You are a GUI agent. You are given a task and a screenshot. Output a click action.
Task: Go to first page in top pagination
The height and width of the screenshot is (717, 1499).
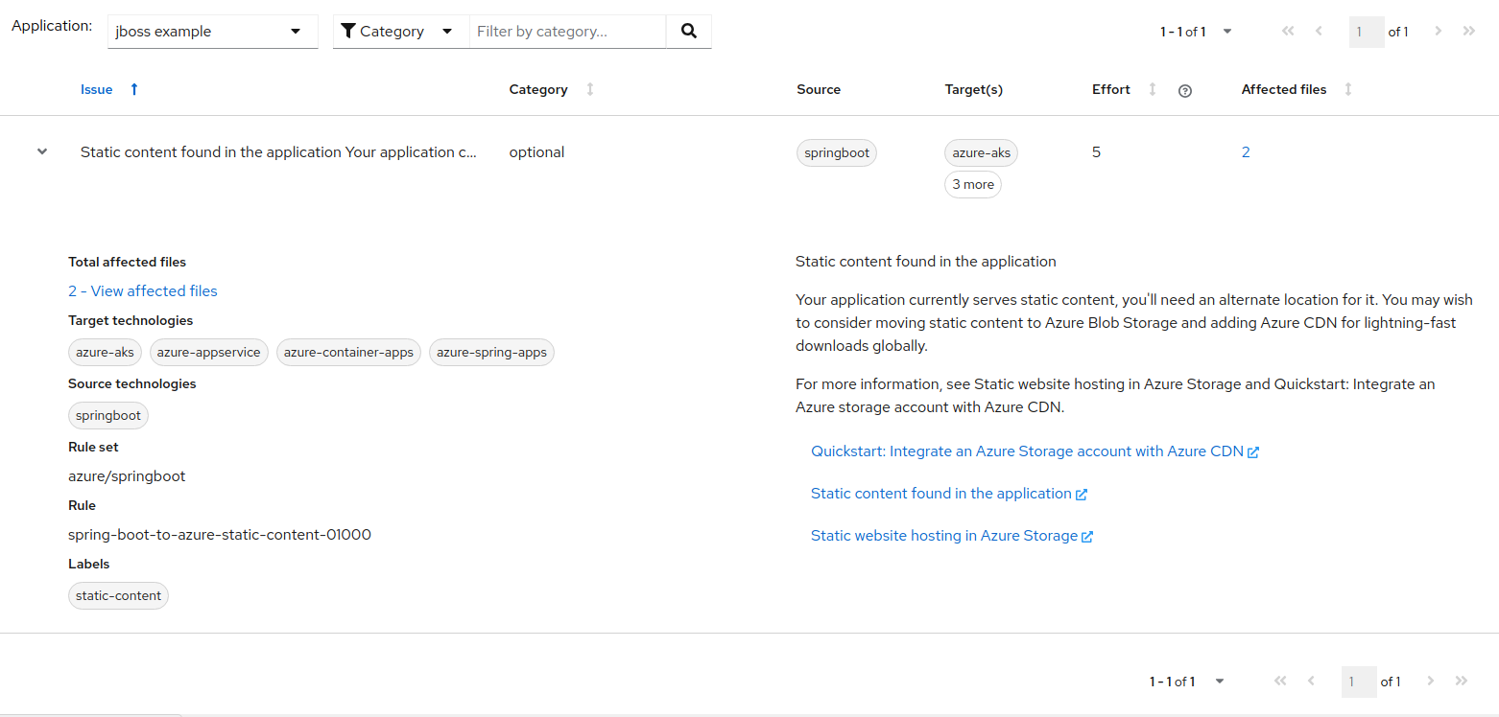pos(1288,31)
